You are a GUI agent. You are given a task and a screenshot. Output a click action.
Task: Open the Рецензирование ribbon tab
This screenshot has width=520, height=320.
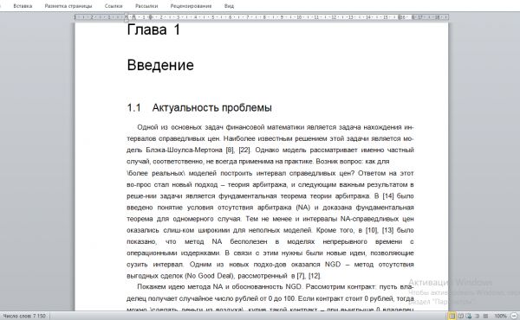(191, 6)
